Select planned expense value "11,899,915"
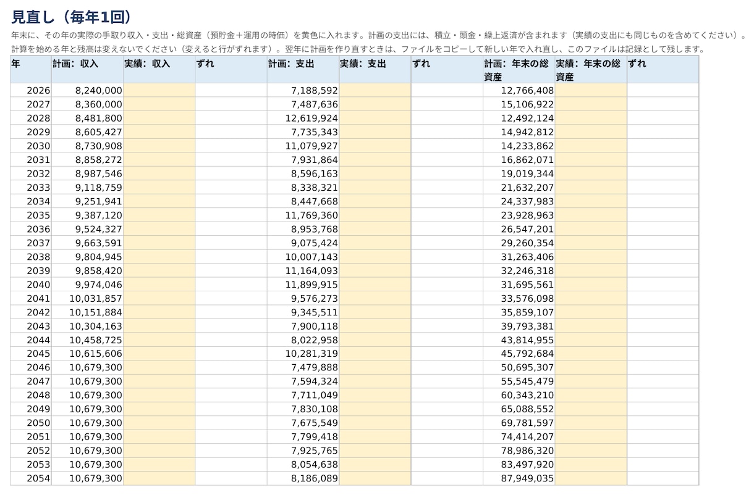Screen dimensions: 754x495 (x=303, y=285)
